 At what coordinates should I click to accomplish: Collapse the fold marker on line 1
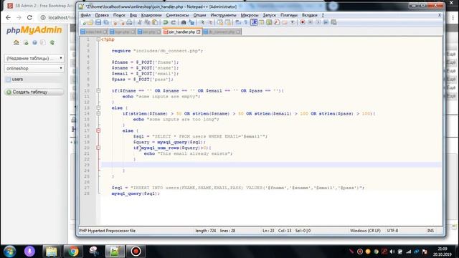(98, 39)
